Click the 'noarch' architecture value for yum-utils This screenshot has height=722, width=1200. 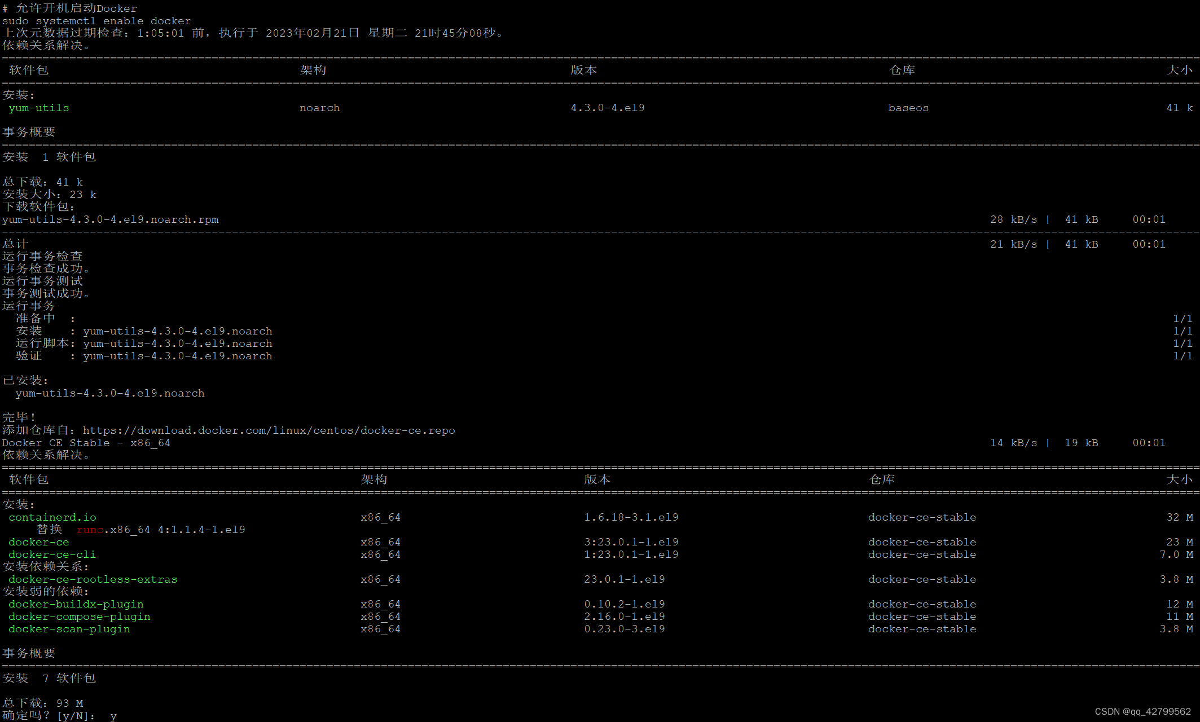pos(320,108)
